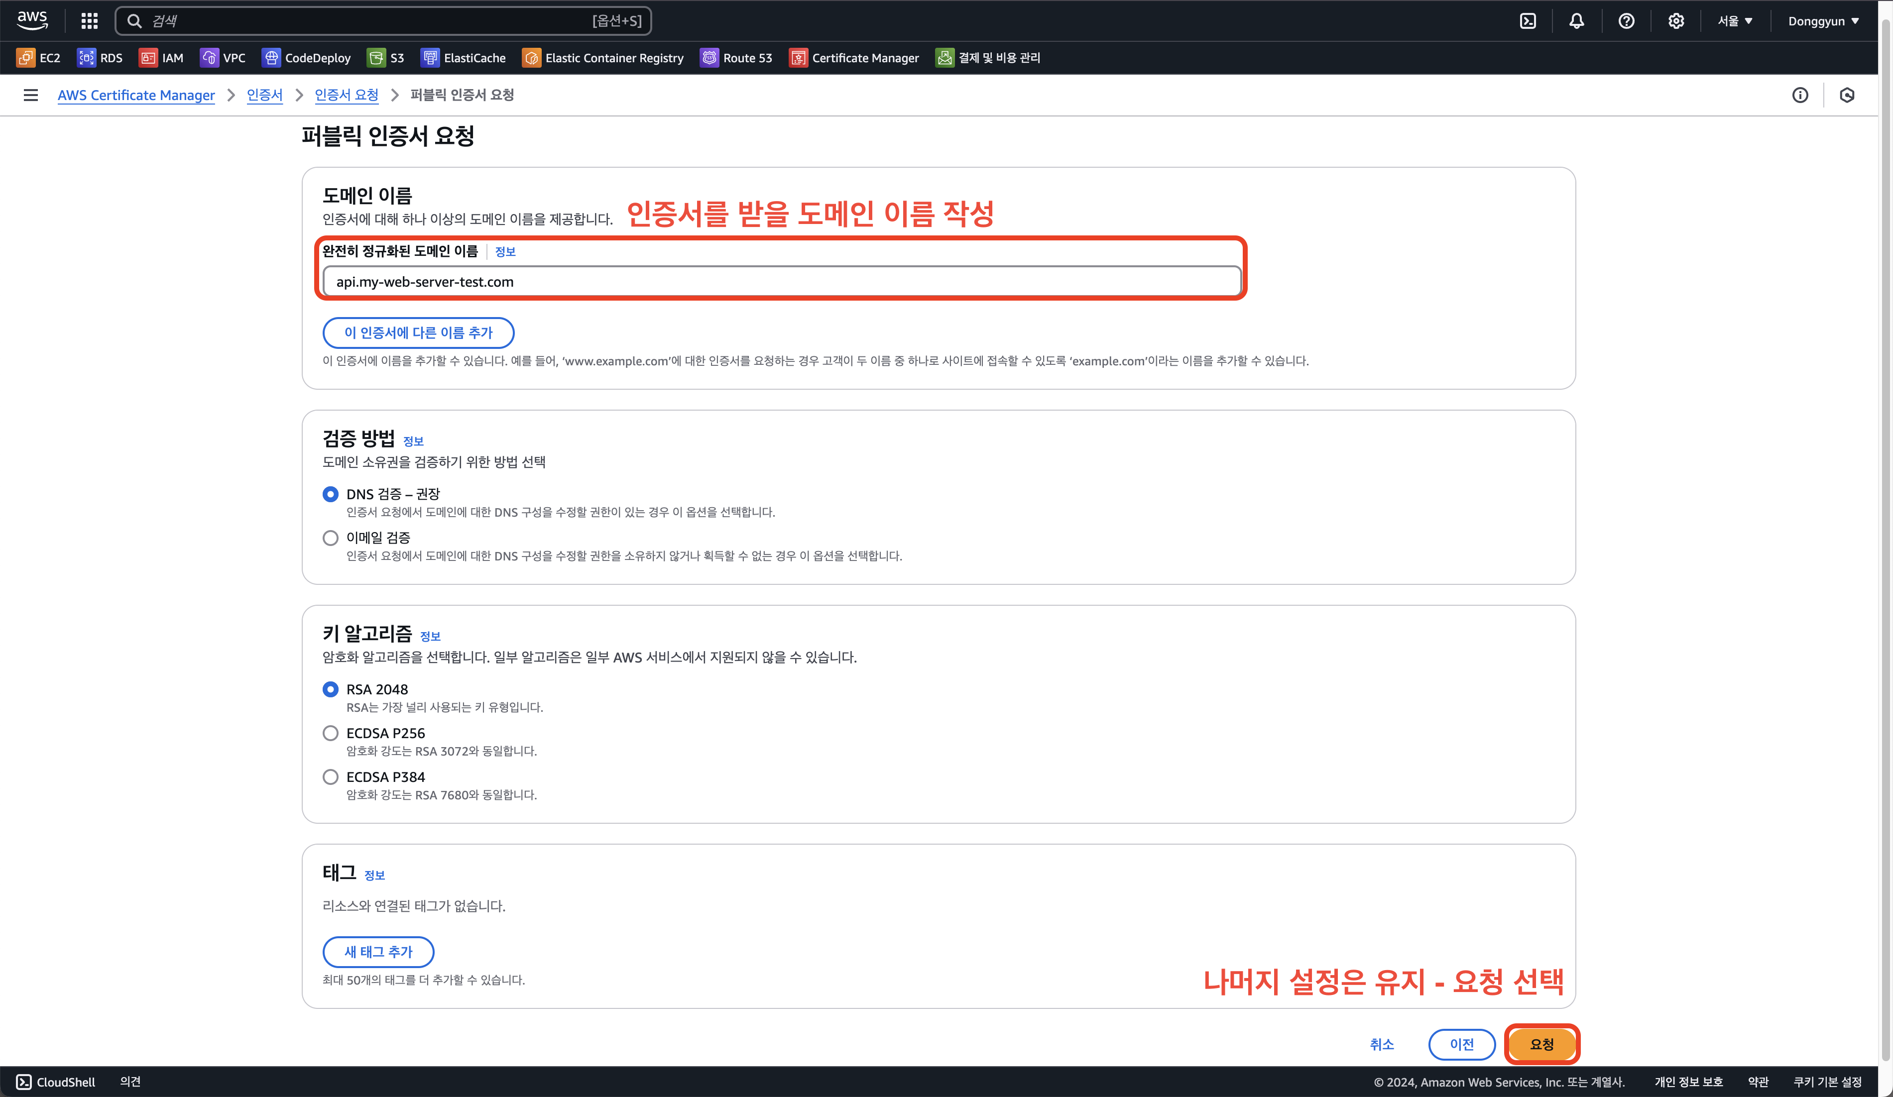Click the orange 요청 button
This screenshot has height=1097, width=1893.
pyautogui.click(x=1541, y=1044)
